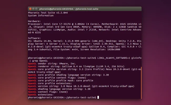Click the 'Software:' heading

click(34, 38)
